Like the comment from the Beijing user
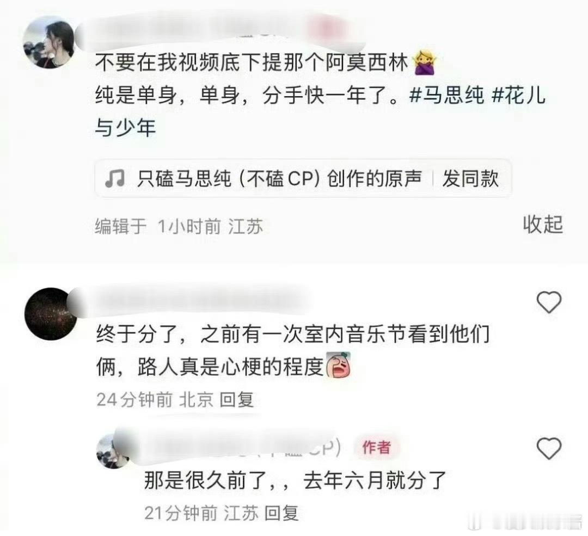Screen dimensions: 588x536 (x=549, y=302)
